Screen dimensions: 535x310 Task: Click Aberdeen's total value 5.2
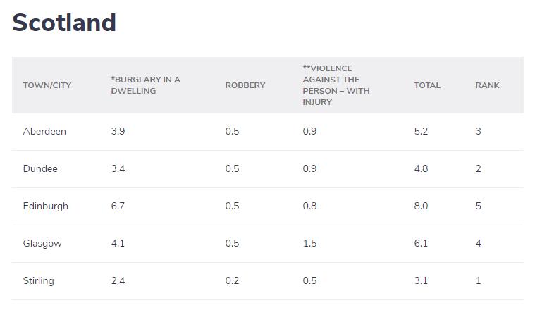[421, 132]
